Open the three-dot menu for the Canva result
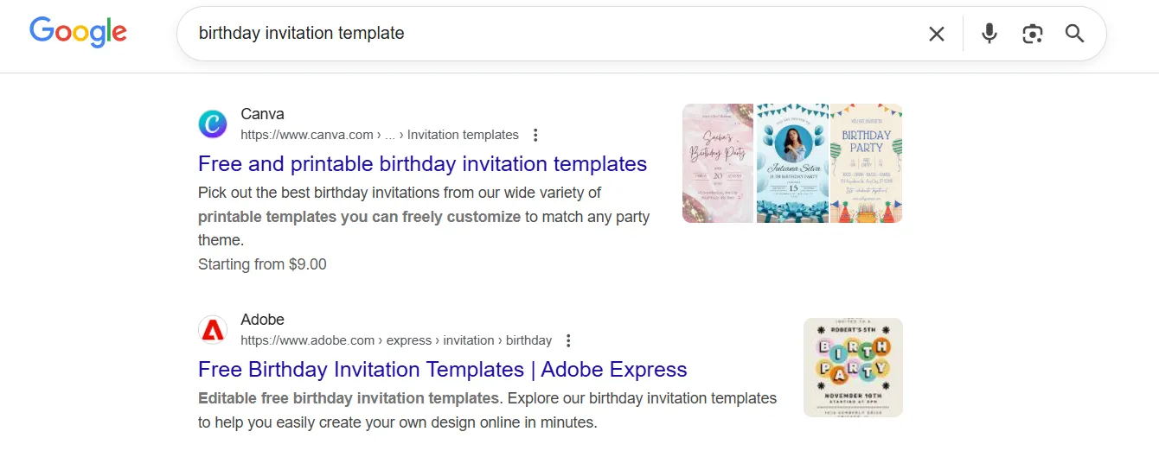1159x457 pixels. (535, 135)
